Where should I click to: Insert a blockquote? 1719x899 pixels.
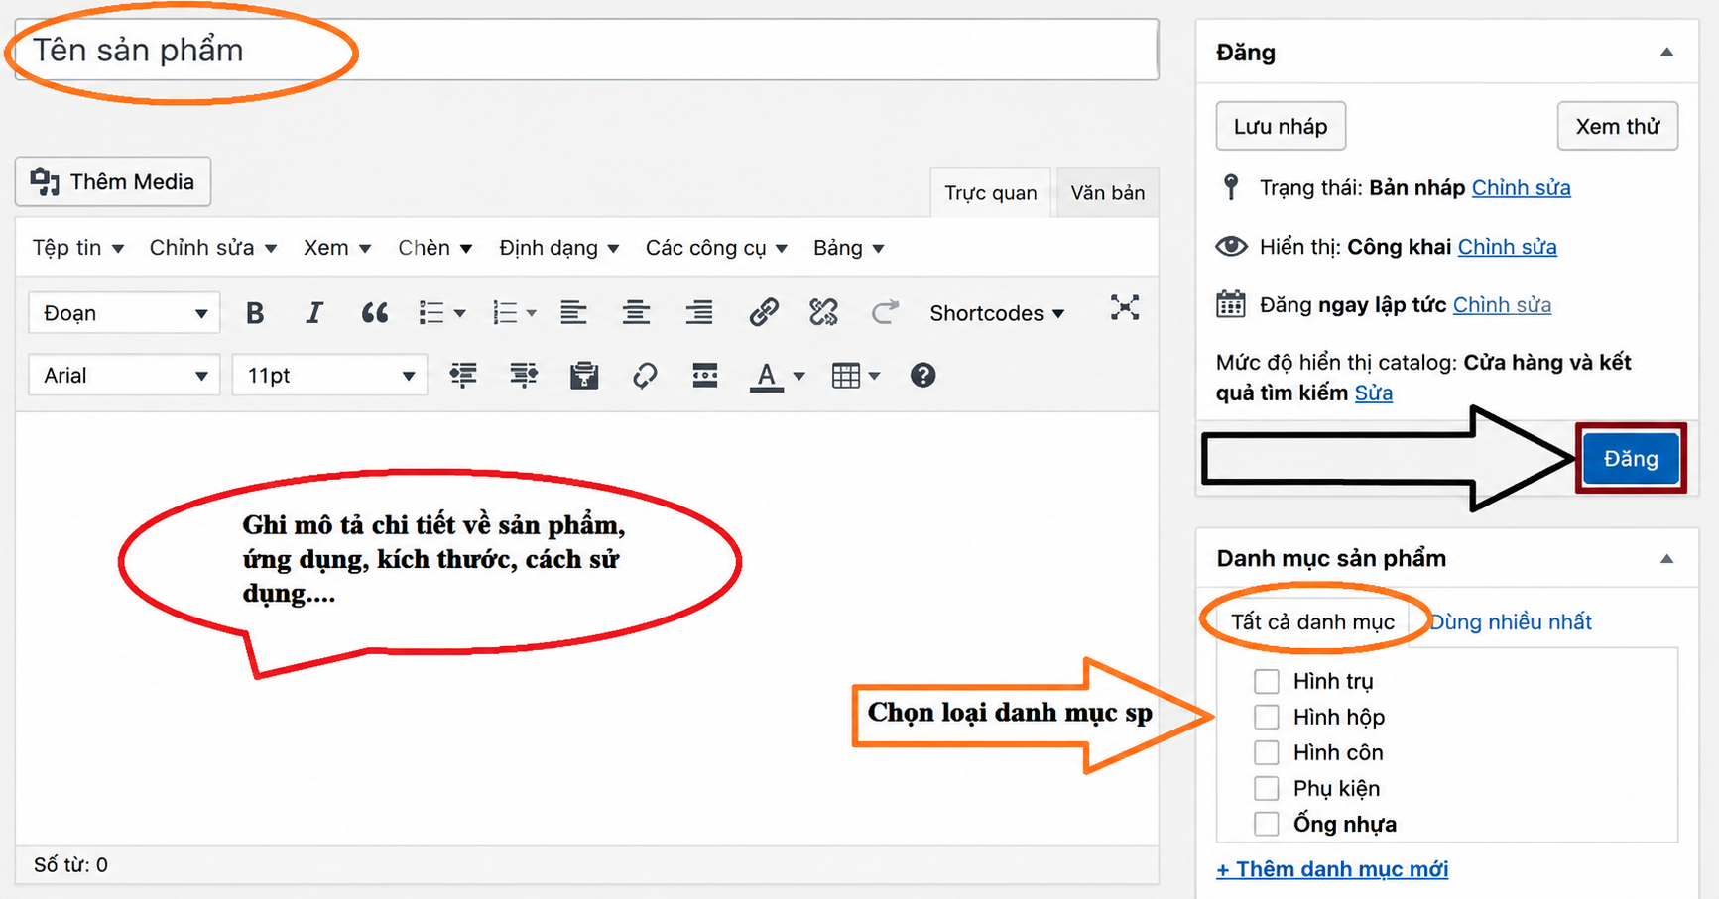click(374, 313)
